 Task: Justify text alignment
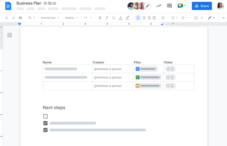(154, 18)
